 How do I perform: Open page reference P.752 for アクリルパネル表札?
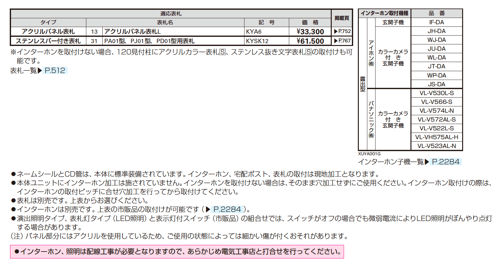click(x=342, y=31)
